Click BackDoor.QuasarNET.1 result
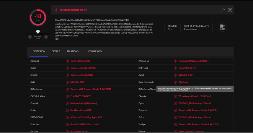The height and width of the screenshot is (133, 253). point(81,110)
